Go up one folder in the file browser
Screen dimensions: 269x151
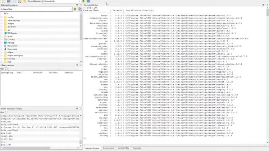[x=75, y=9]
